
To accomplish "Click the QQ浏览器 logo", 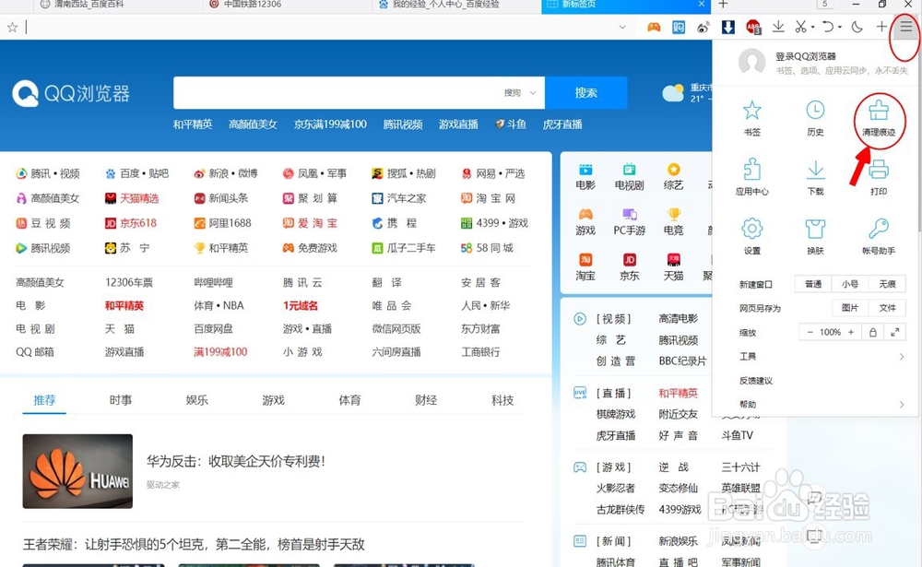I will coord(71,93).
